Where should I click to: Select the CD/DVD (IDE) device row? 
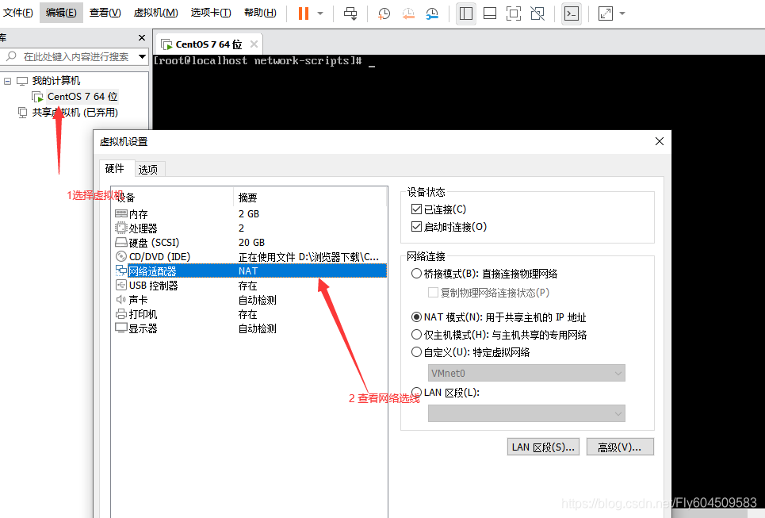click(x=250, y=257)
